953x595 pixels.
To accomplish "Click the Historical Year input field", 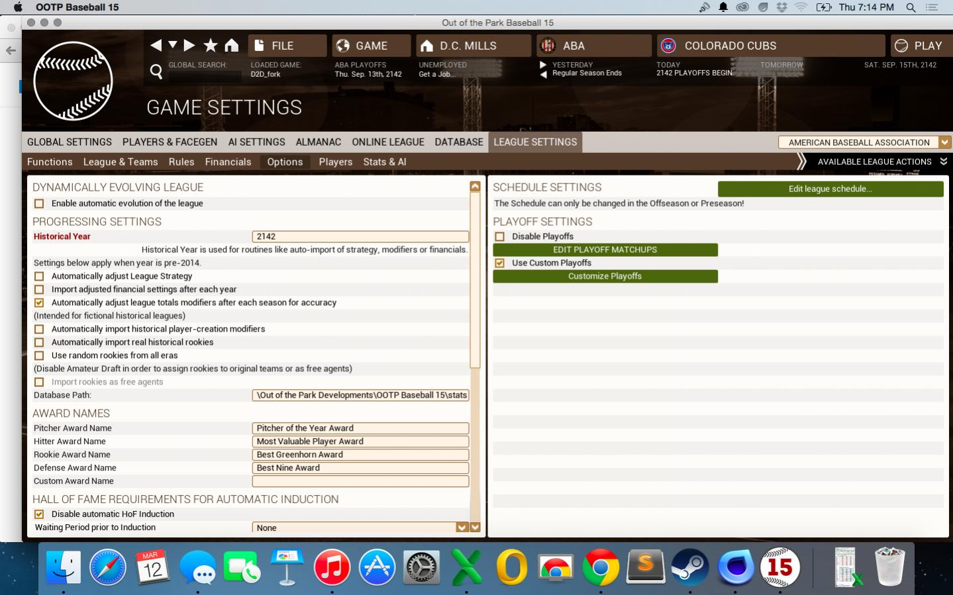I will [360, 237].
